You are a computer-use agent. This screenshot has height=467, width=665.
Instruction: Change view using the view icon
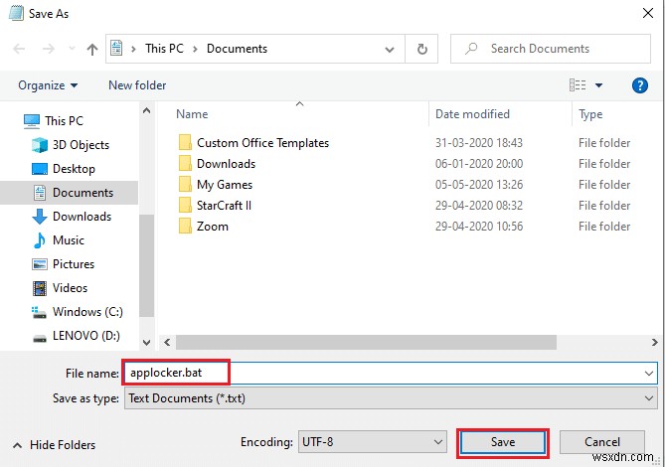[578, 85]
